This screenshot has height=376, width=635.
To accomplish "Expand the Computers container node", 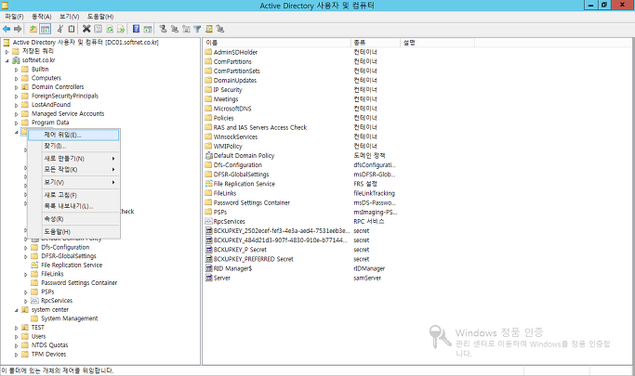I will click(17, 78).
